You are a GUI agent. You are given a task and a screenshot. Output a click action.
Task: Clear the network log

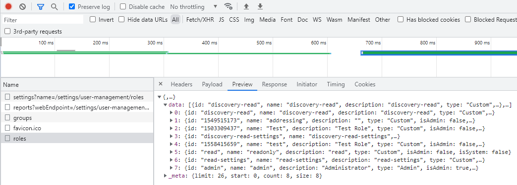pyautogui.click(x=22, y=6)
